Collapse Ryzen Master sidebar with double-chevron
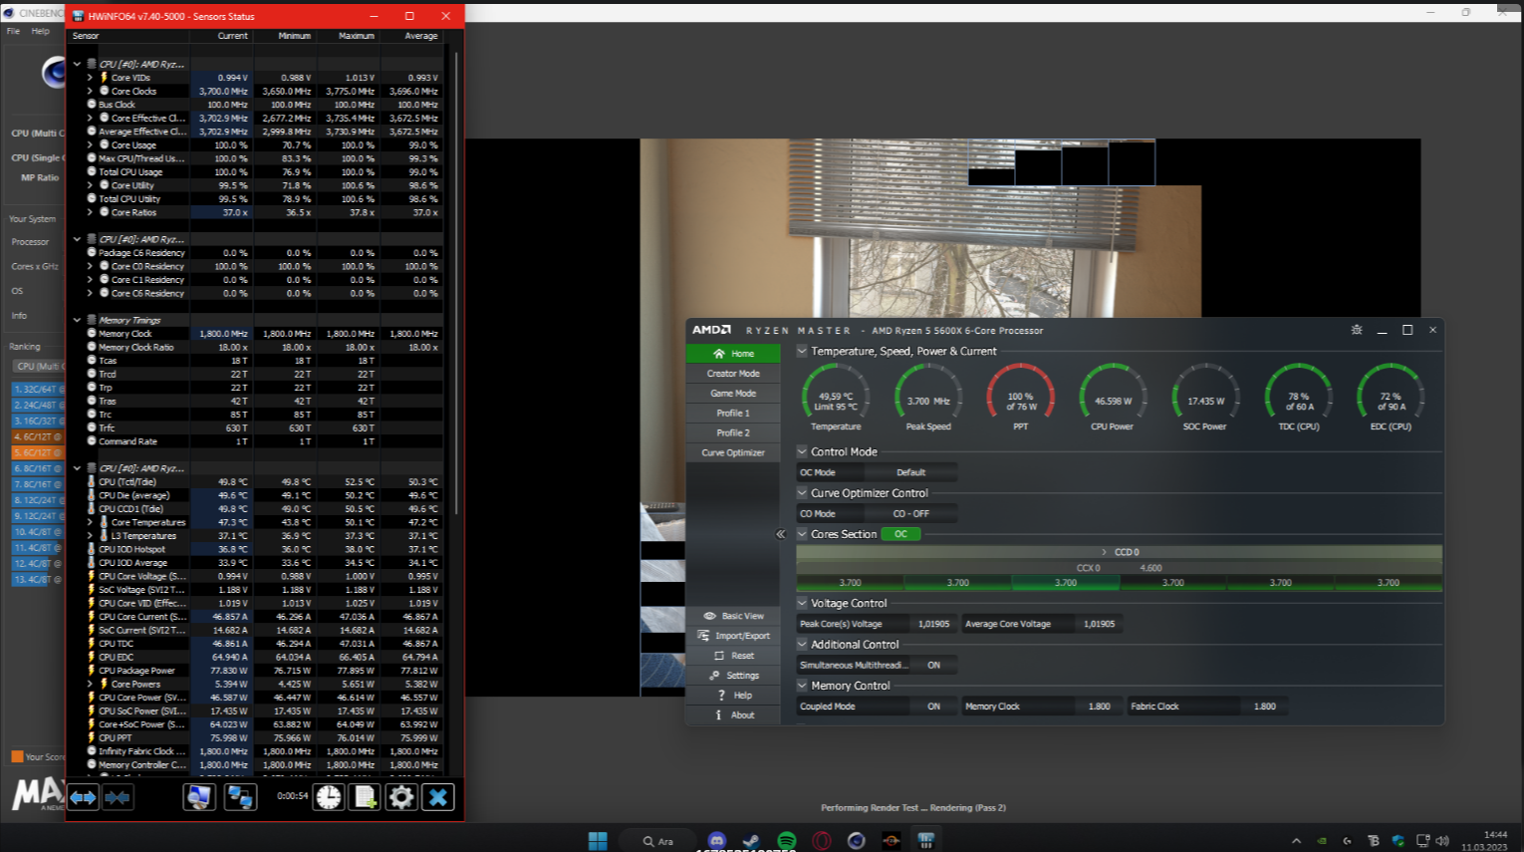This screenshot has height=852, width=1524. 781,534
